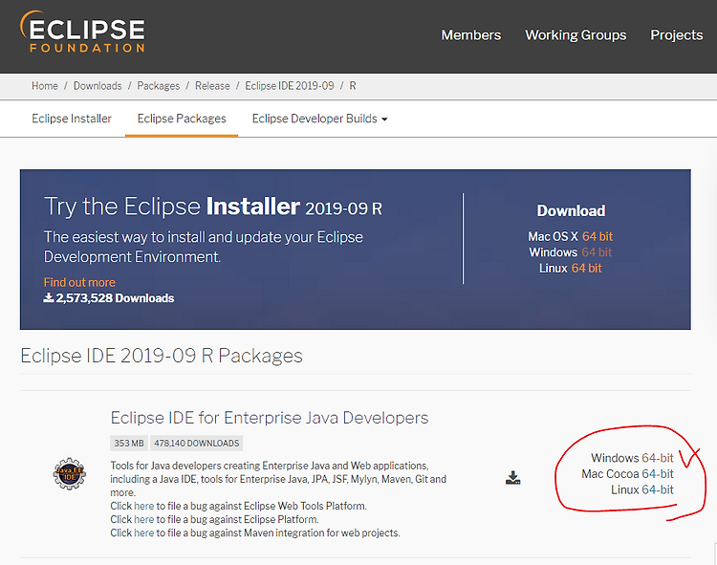Select the Eclipse Packages tab
This screenshot has height=565, width=717.
[182, 119]
